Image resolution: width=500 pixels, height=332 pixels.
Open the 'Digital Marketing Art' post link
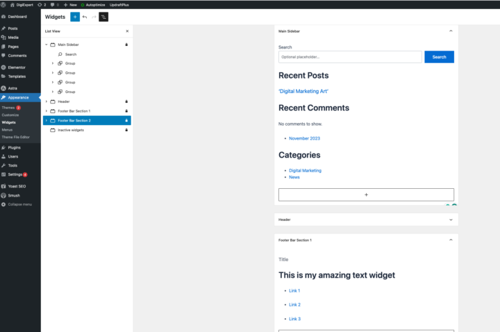(x=303, y=91)
